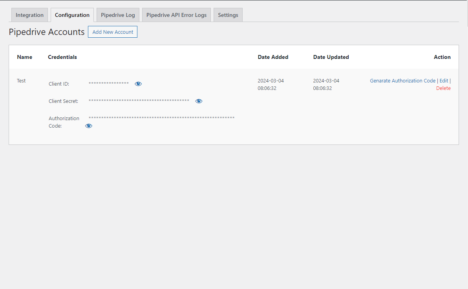The image size is (468, 289).
Task: Click the masked Client ID asterisks
Action: click(109, 84)
